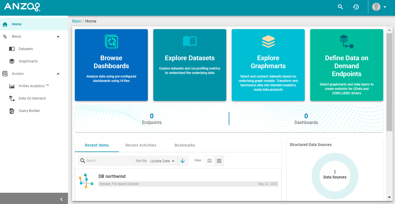Open Browse Dashboards

point(111,65)
